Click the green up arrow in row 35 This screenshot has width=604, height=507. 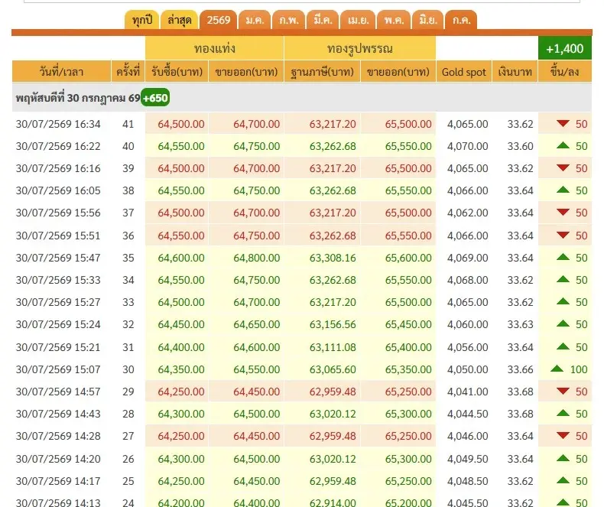pos(563,257)
